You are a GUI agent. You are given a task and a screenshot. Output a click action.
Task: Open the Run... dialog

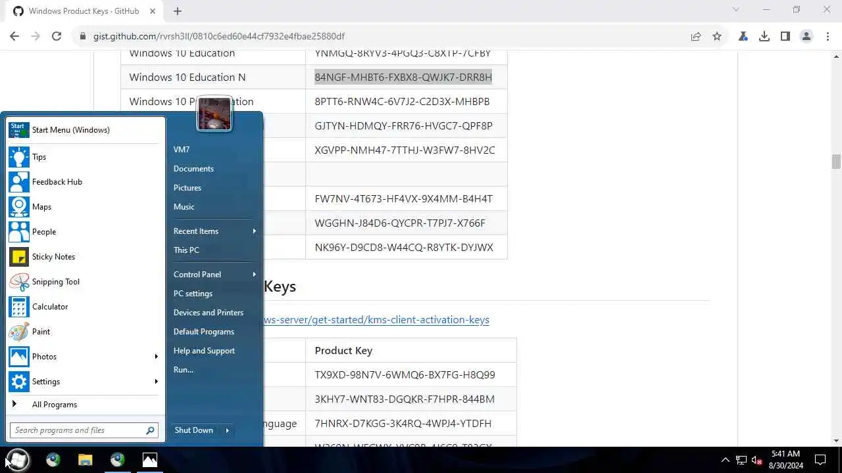point(184,370)
